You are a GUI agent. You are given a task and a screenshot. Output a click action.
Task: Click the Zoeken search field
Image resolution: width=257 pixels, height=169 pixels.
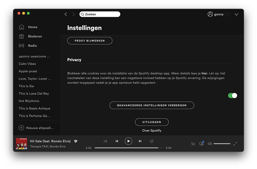point(100,14)
